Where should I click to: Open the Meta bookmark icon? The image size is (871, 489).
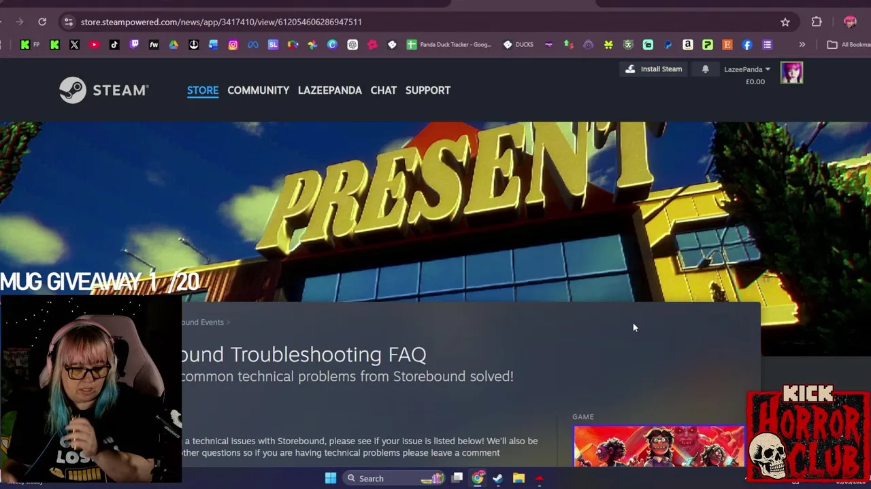point(253,45)
